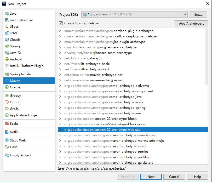The image size is (212, 182).
Task: Click the JBoss icon
Action: pos(7,26)
